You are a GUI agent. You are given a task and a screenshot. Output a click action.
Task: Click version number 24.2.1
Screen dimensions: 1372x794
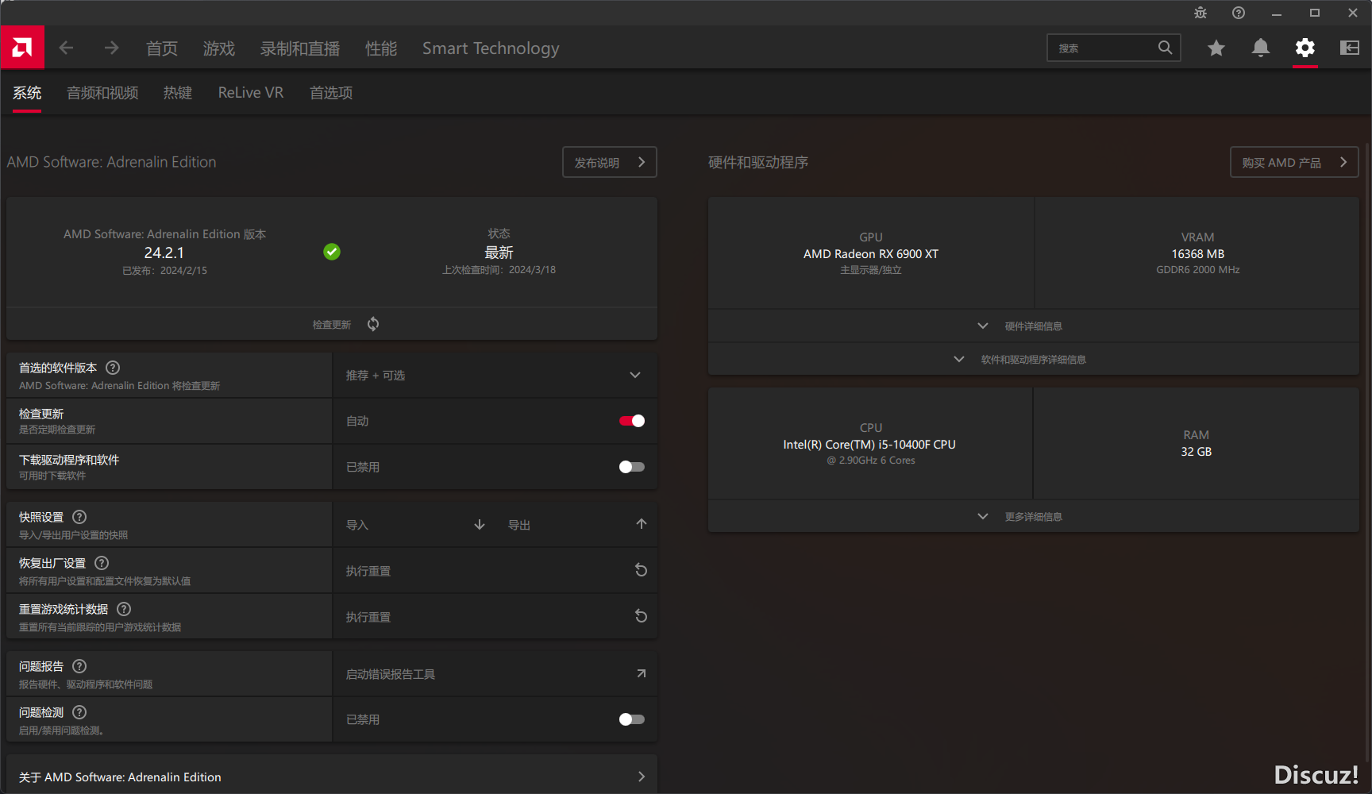[x=164, y=252]
